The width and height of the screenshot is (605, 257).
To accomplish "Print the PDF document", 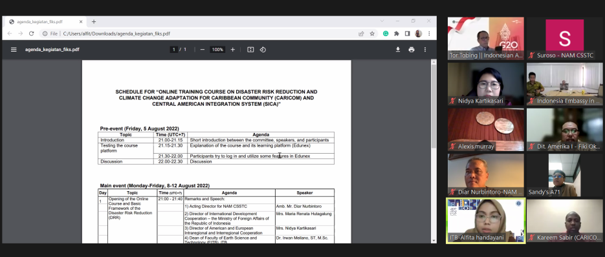I will [412, 50].
